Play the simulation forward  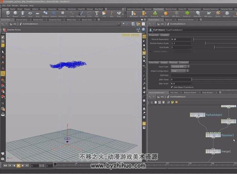23,166
